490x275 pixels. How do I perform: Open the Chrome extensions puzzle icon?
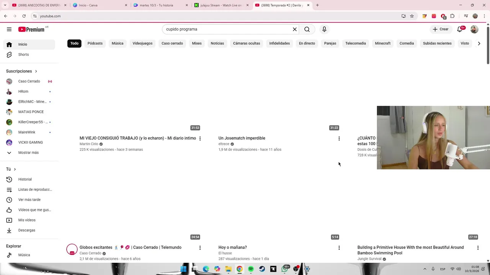(x=452, y=16)
